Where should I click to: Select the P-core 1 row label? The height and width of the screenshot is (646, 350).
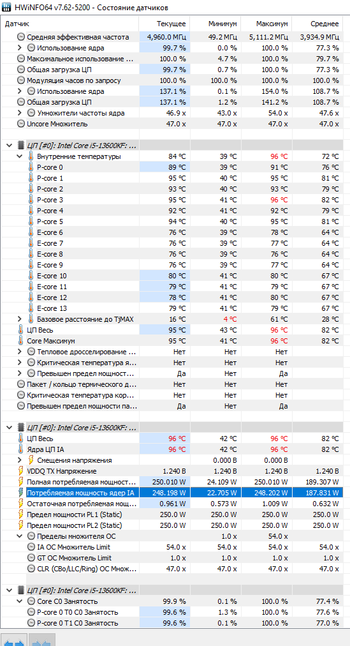pyautogui.click(x=50, y=178)
